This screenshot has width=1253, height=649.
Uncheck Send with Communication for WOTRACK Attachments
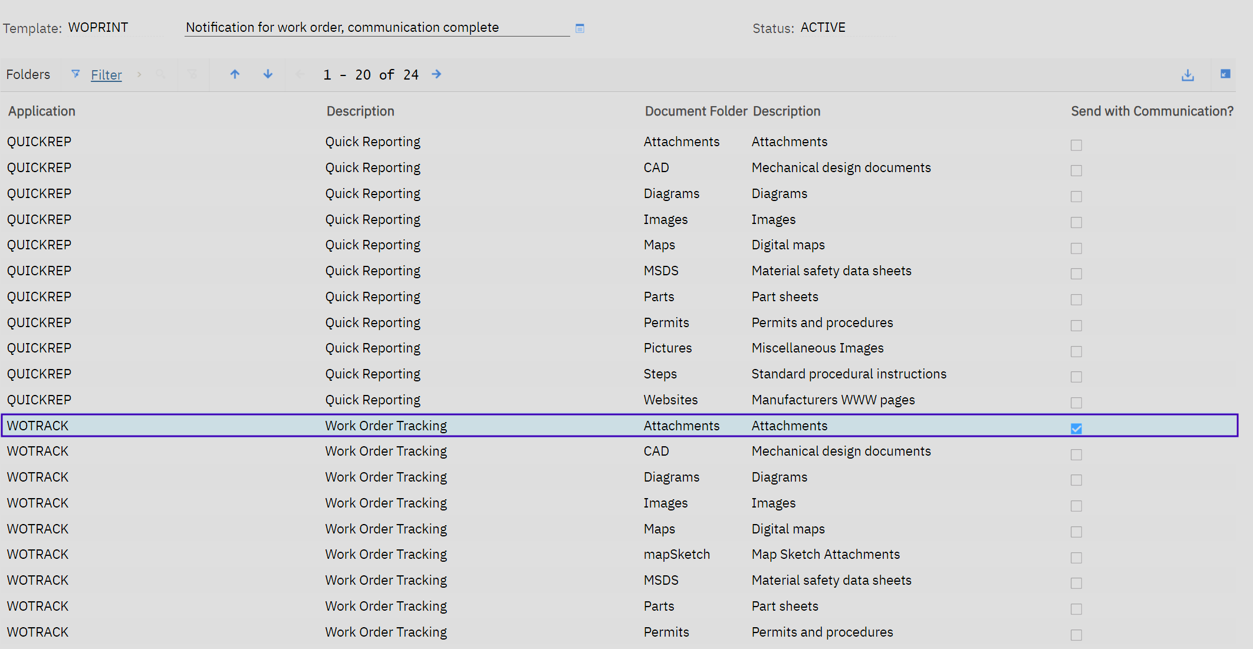[x=1076, y=429]
